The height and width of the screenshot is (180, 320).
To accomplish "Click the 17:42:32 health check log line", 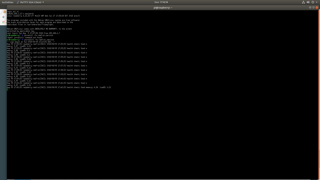I will pos(59,87).
